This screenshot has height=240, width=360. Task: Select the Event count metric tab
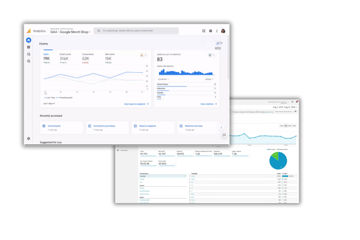[65, 59]
